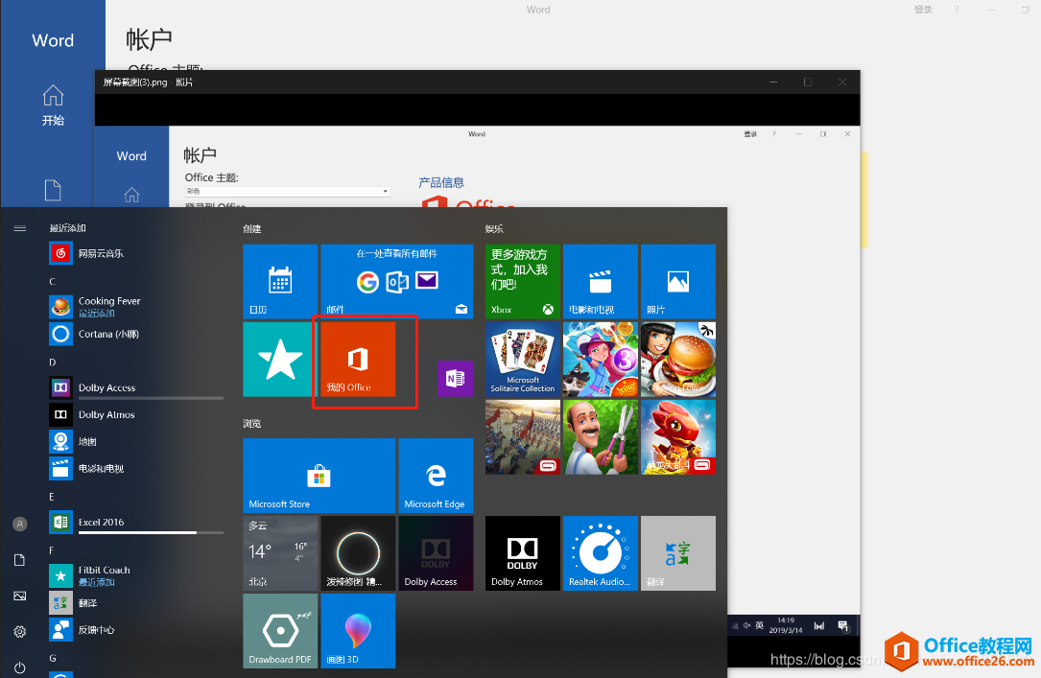Open Settings gear in Start sidebar

pos(20,632)
